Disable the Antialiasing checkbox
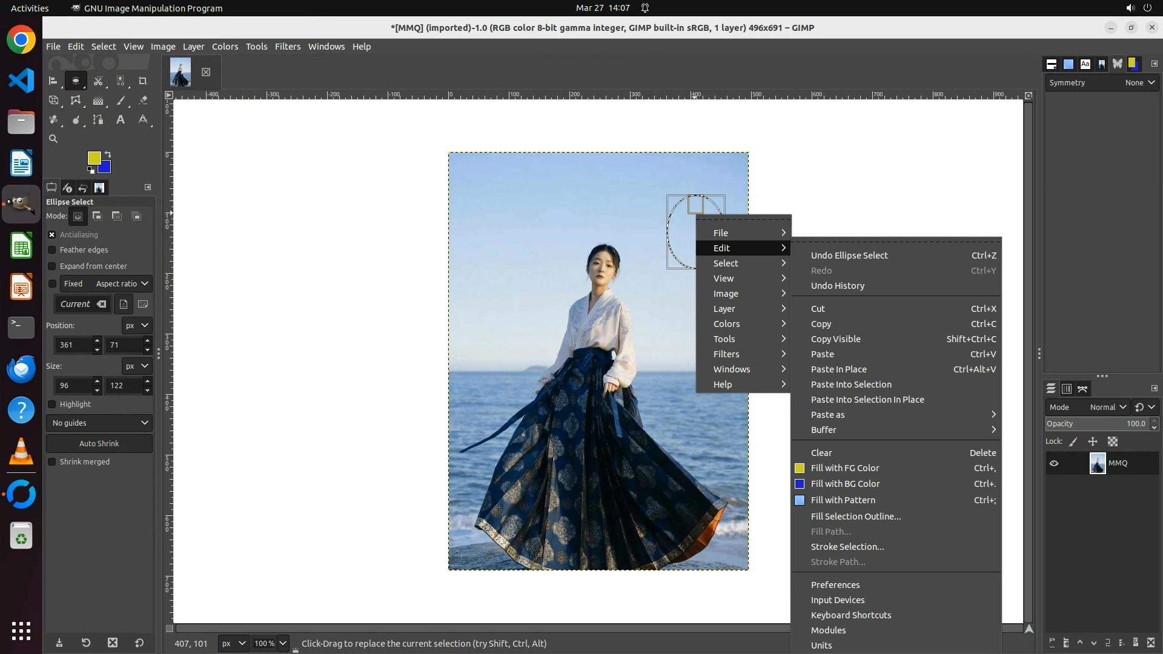This screenshot has height=654, width=1163. [x=52, y=234]
